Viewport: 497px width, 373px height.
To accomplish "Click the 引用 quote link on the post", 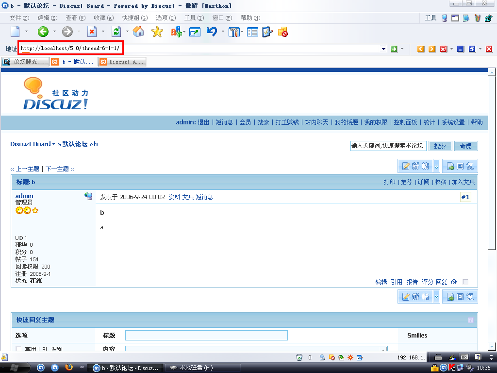I will [397, 282].
